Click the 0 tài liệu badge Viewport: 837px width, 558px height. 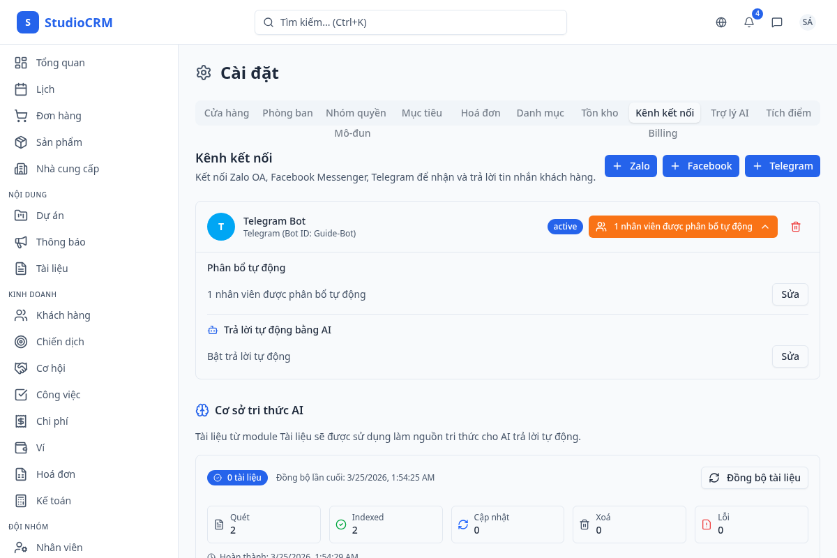[x=237, y=477]
